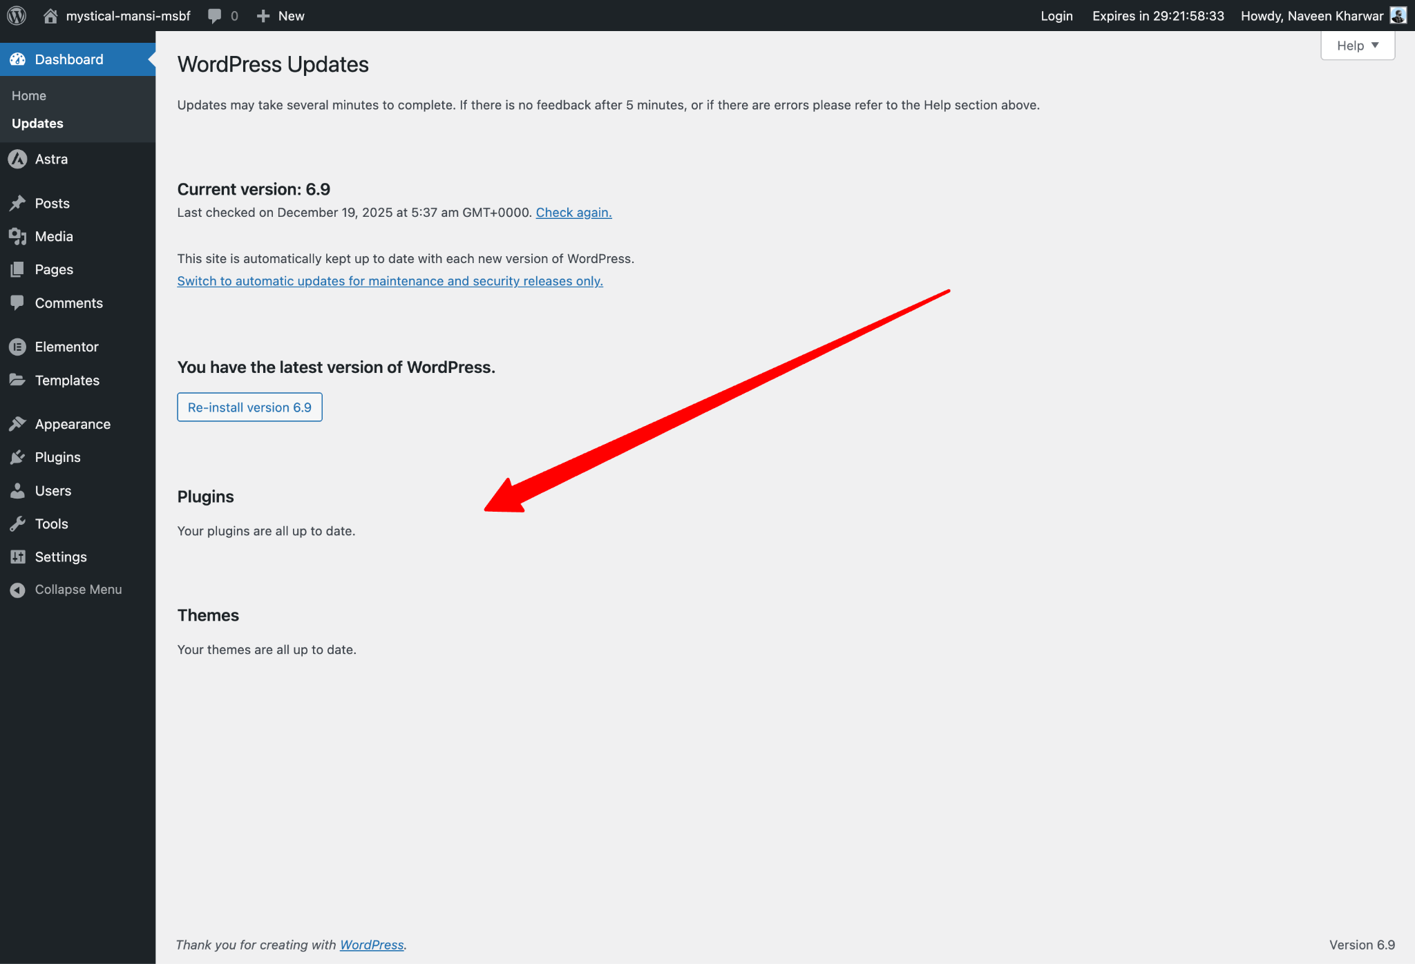
Task: Open the Appearance menu item
Action: 73,424
